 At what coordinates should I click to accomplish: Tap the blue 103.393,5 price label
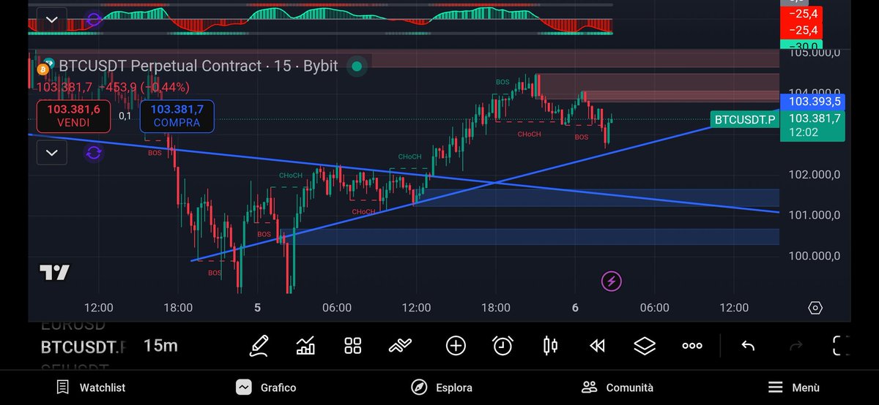coord(814,102)
